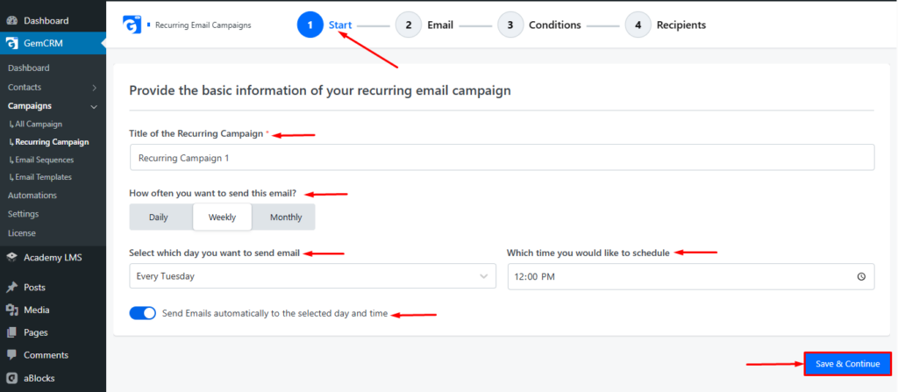Open the Media menu label
The image size is (898, 392).
point(37,310)
